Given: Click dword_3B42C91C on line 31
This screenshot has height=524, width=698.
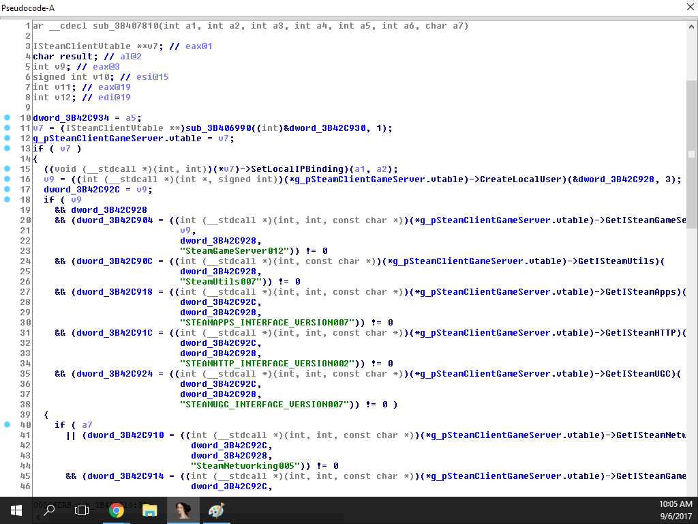Looking at the screenshot, I should pos(115,333).
